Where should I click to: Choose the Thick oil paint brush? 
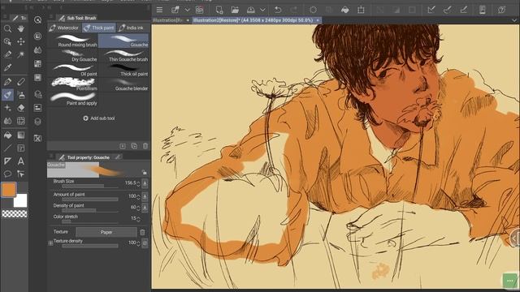(123, 71)
